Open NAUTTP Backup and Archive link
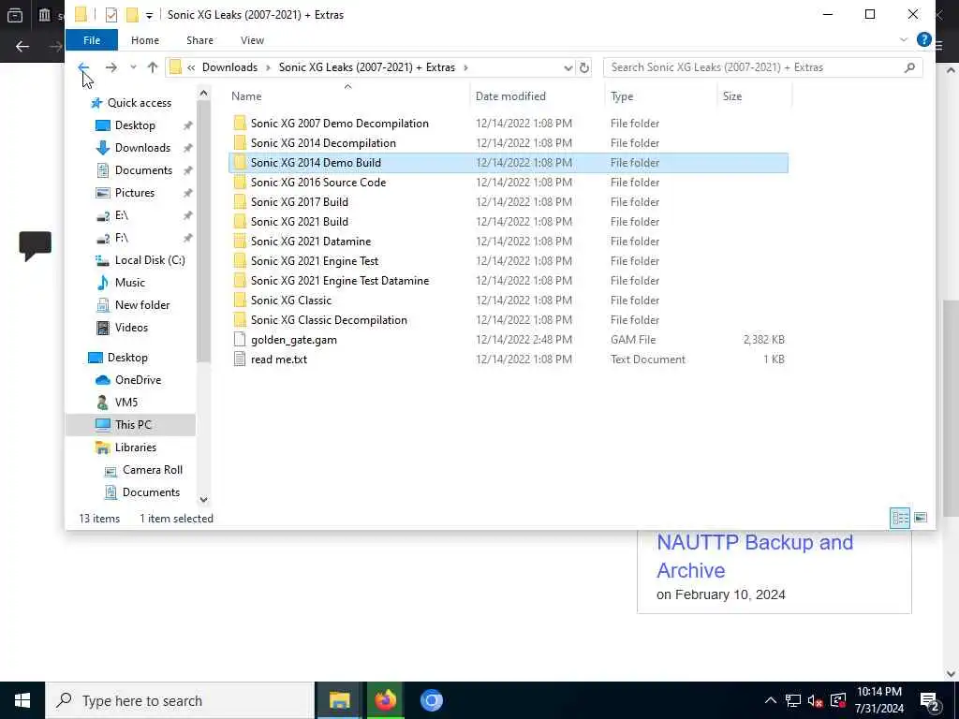 coord(755,556)
